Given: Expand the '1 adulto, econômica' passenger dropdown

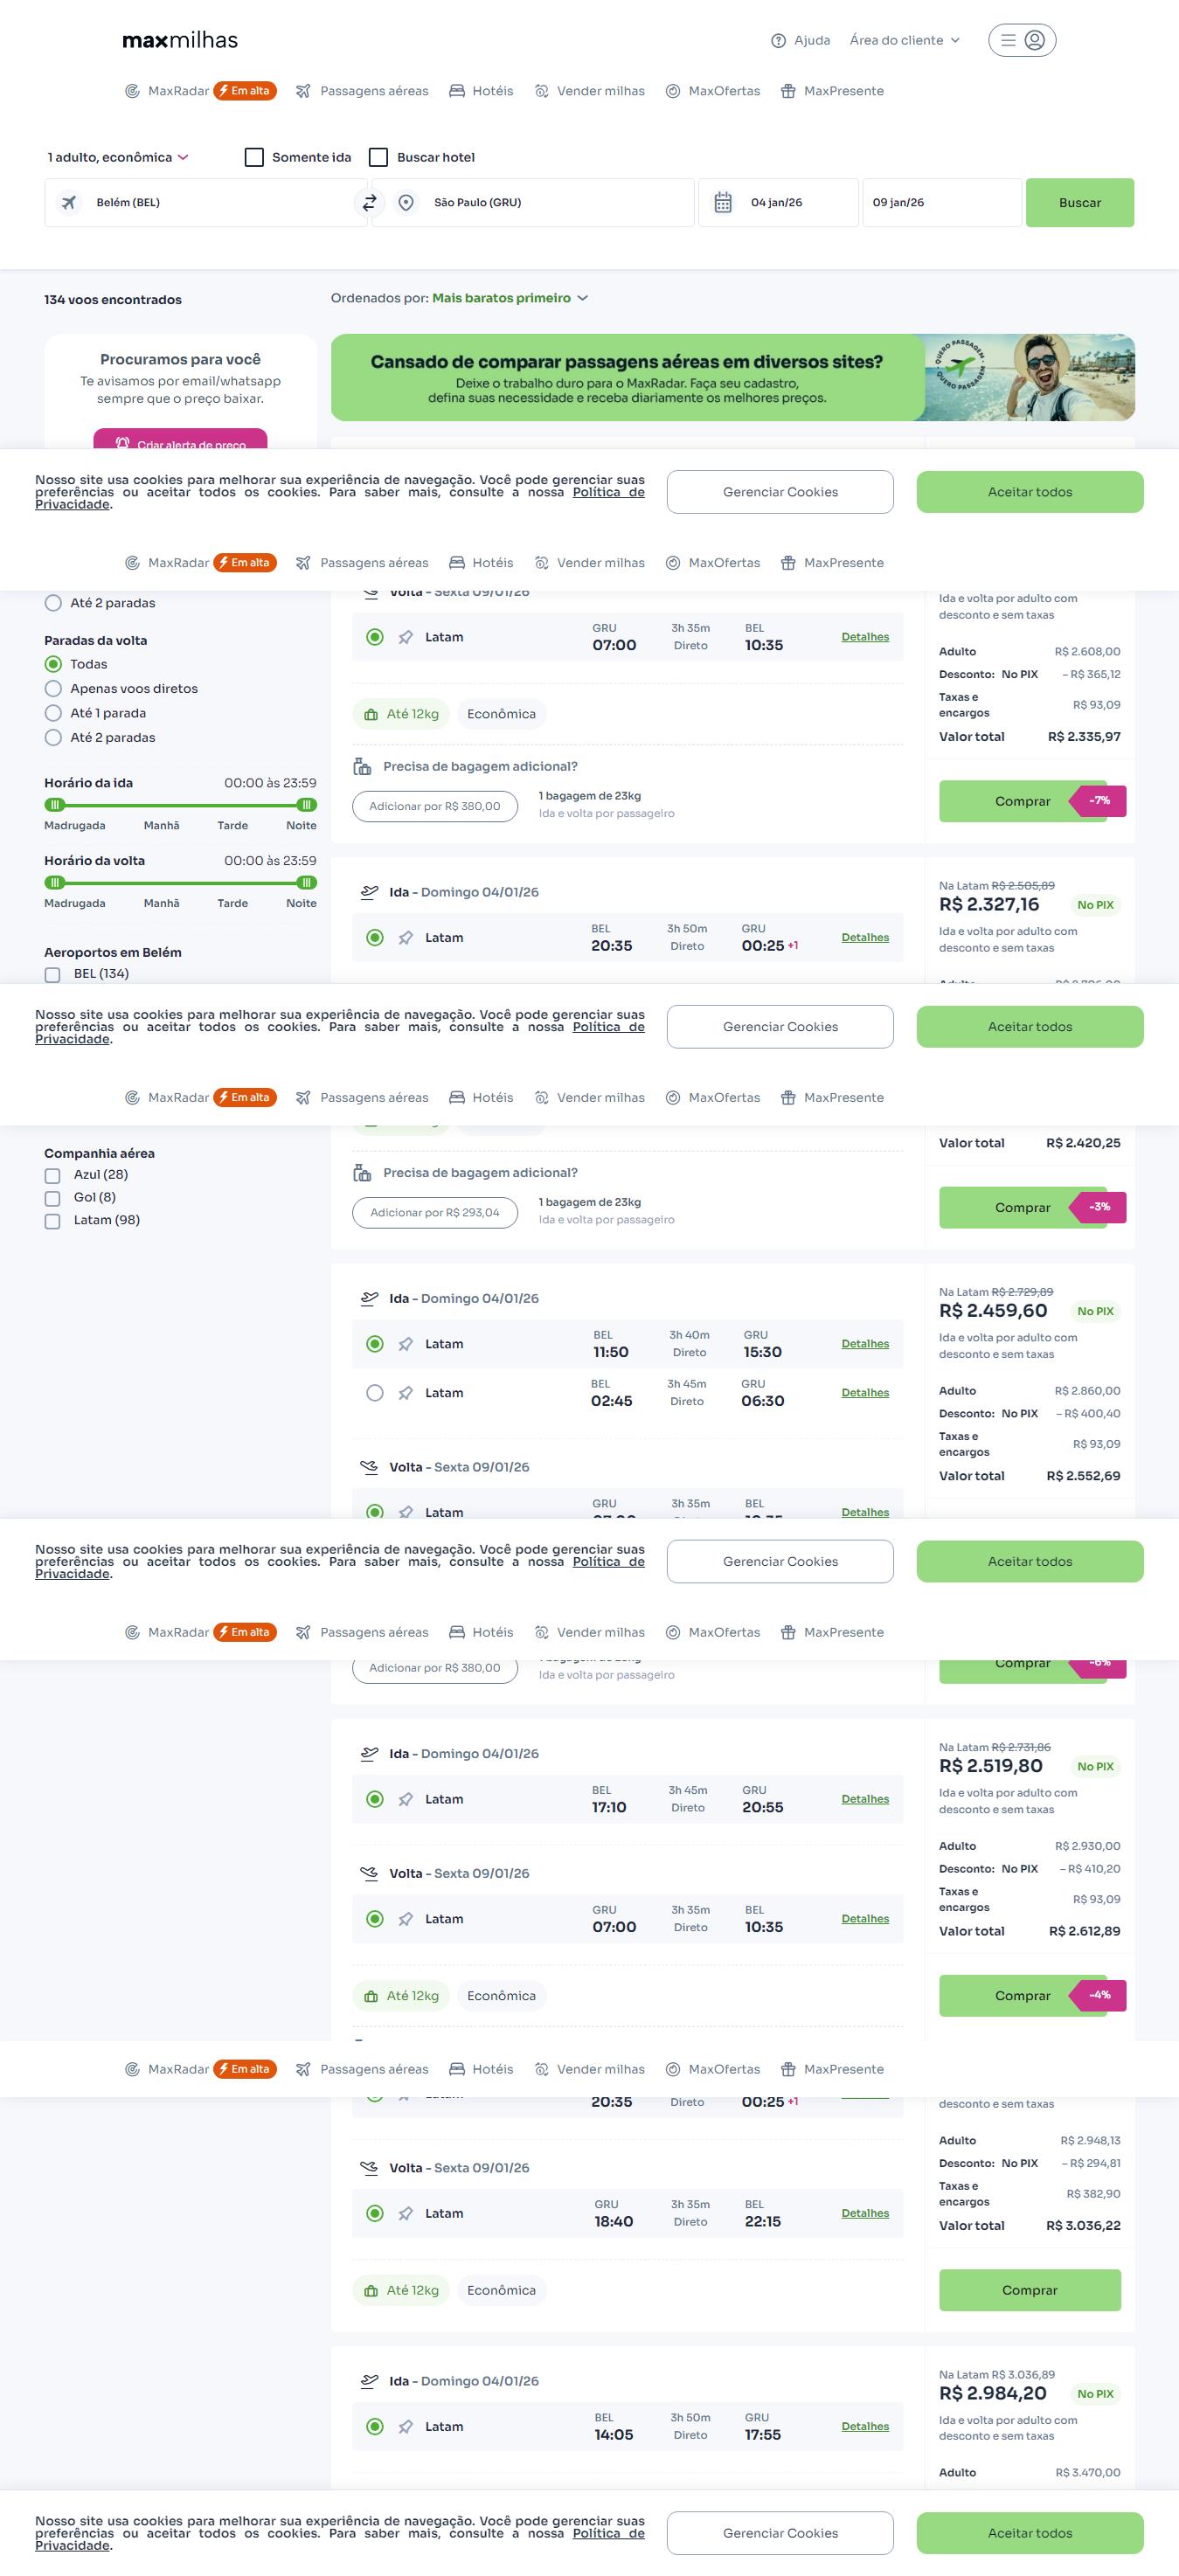Looking at the screenshot, I should coord(118,158).
